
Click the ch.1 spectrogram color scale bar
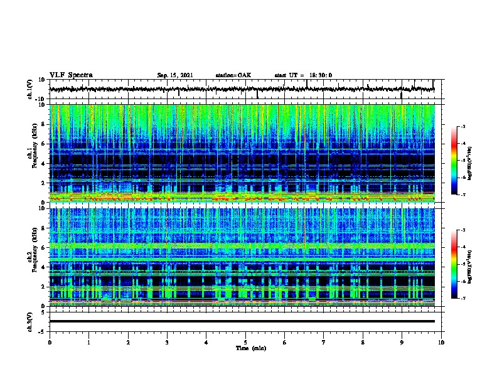(x=454, y=161)
